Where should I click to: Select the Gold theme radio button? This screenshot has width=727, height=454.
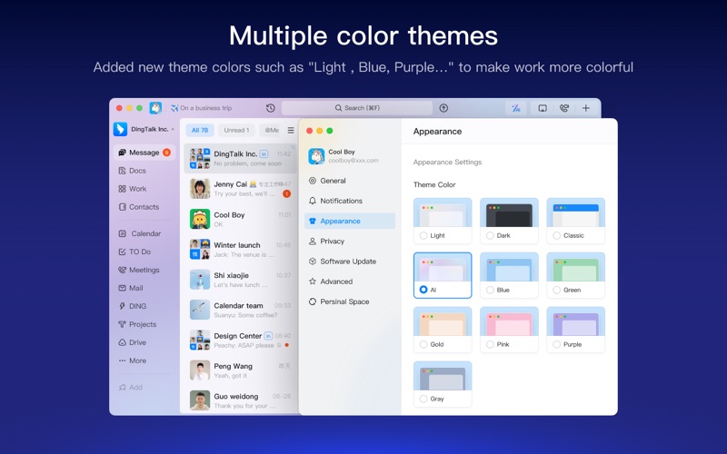tap(423, 344)
